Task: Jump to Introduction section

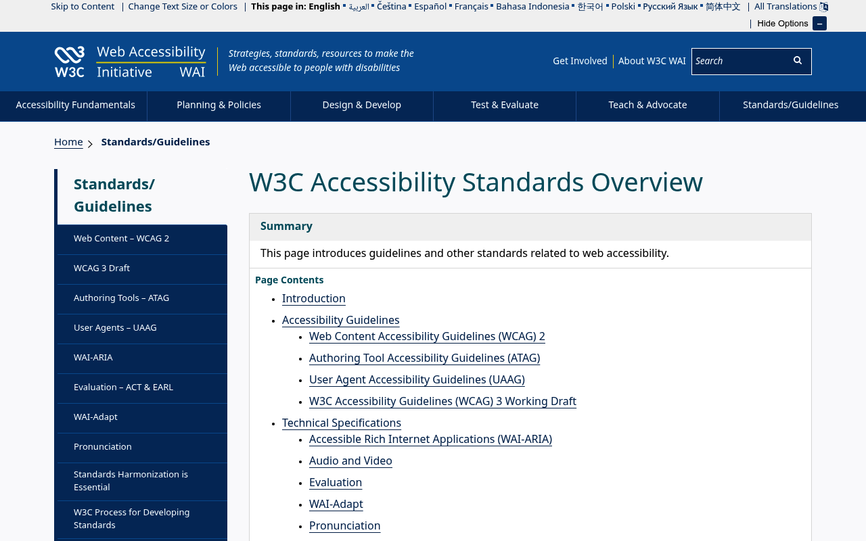Action: tap(314, 299)
